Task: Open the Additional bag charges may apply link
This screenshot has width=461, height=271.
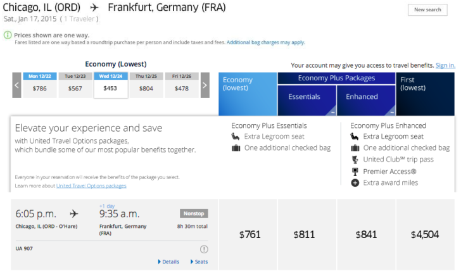Action: click(265, 42)
